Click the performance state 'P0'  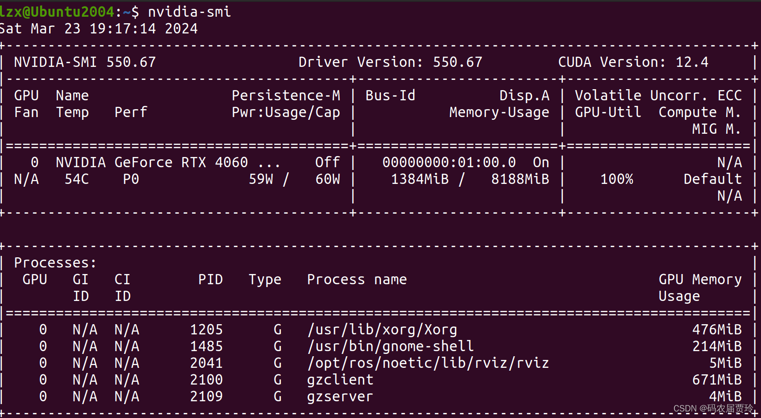pyautogui.click(x=131, y=179)
